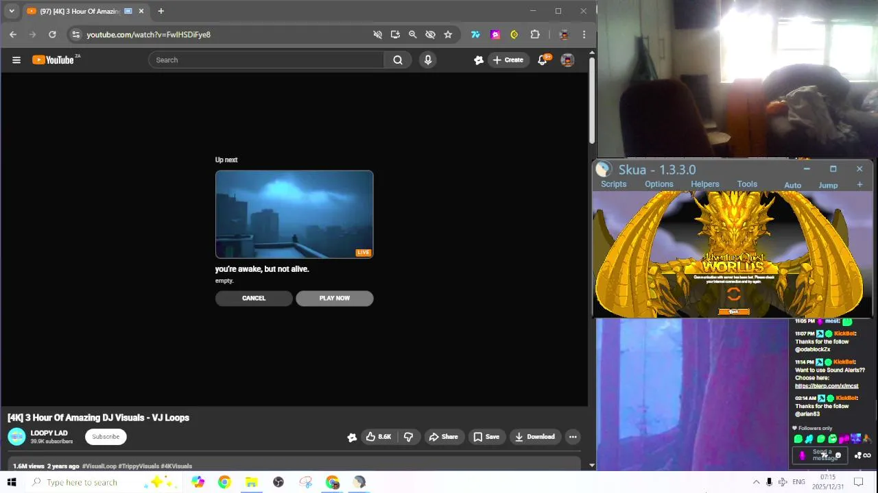878x493 pixels.
Task: Open the blerp.com sound alerts link in chat
Action: point(827,386)
